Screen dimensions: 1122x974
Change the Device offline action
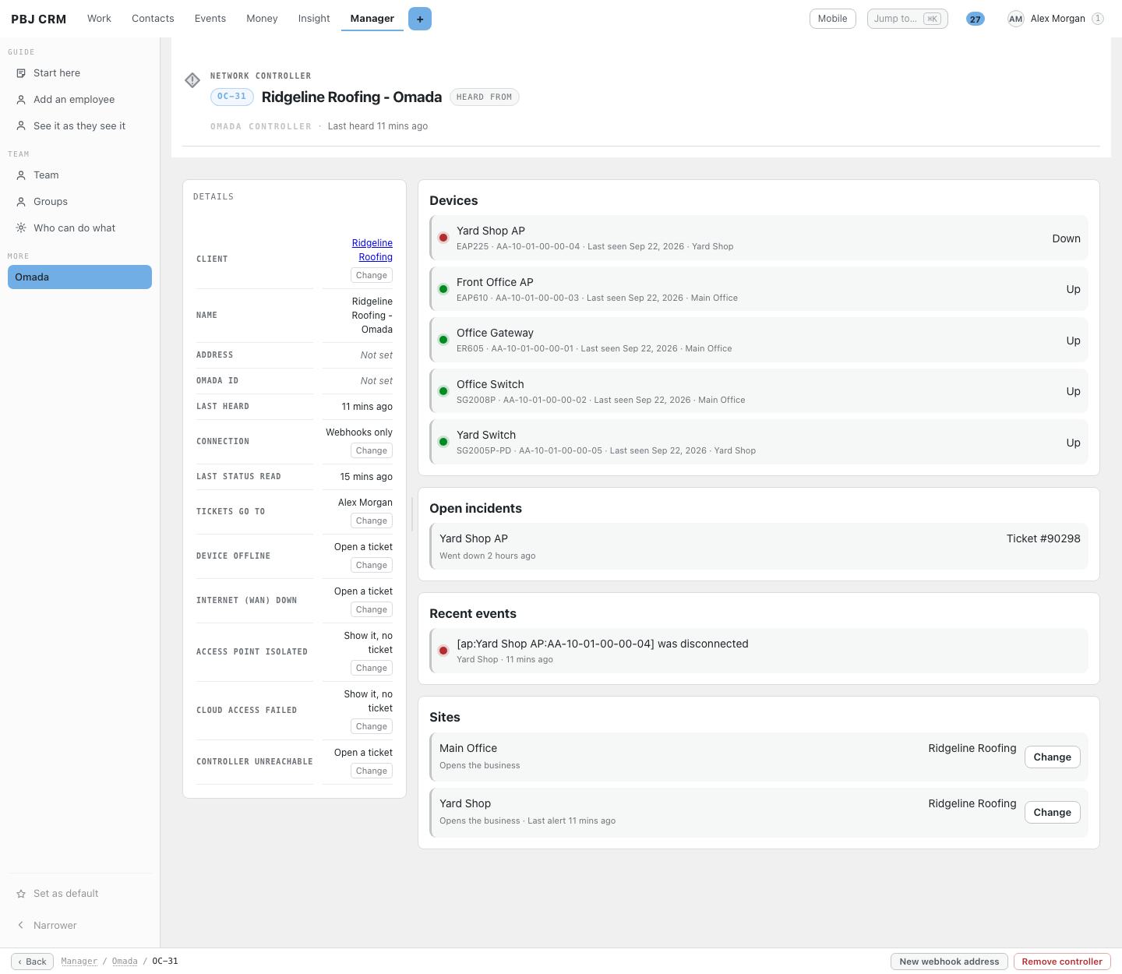pyautogui.click(x=372, y=565)
